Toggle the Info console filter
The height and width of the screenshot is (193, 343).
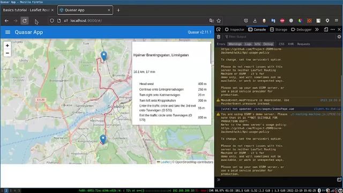[257, 44]
